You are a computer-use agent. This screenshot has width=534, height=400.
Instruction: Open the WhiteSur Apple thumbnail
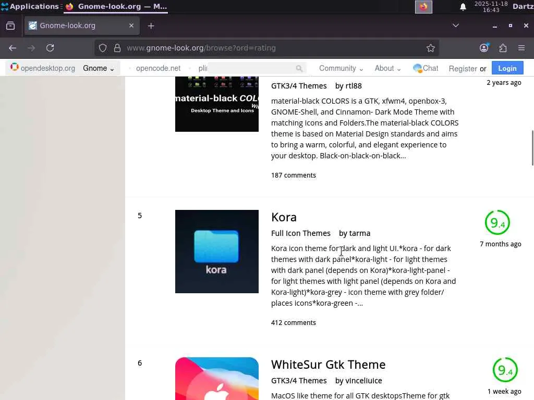(x=216, y=379)
